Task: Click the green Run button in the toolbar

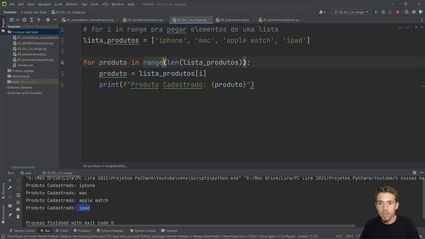Action: (x=376, y=12)
